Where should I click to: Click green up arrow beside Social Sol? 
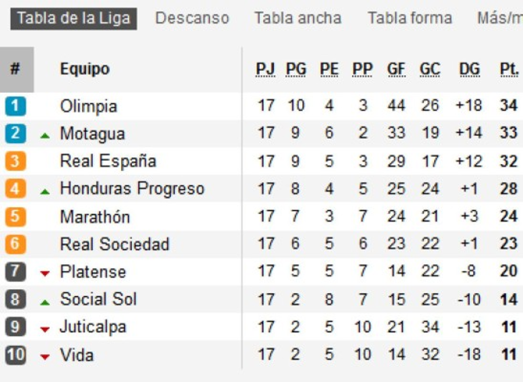click(44, 302)
